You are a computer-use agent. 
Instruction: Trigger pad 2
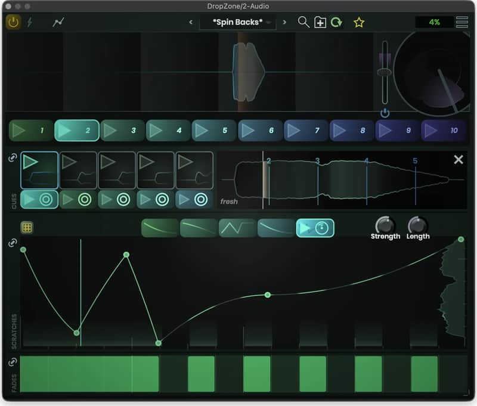pos(77,131)
